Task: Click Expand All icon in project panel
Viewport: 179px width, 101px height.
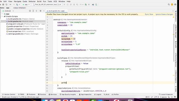Action: coord(33,11)
